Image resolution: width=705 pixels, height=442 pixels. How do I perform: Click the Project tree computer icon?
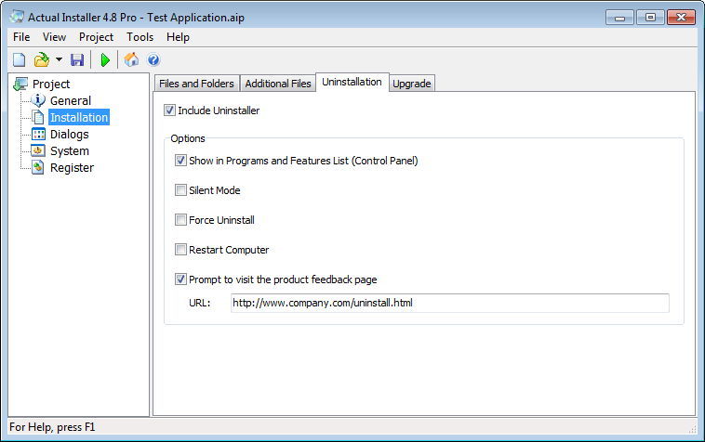click(20, 84)
